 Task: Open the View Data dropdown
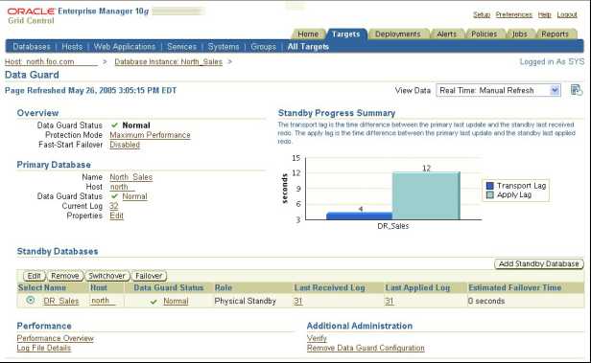point(498,90)
